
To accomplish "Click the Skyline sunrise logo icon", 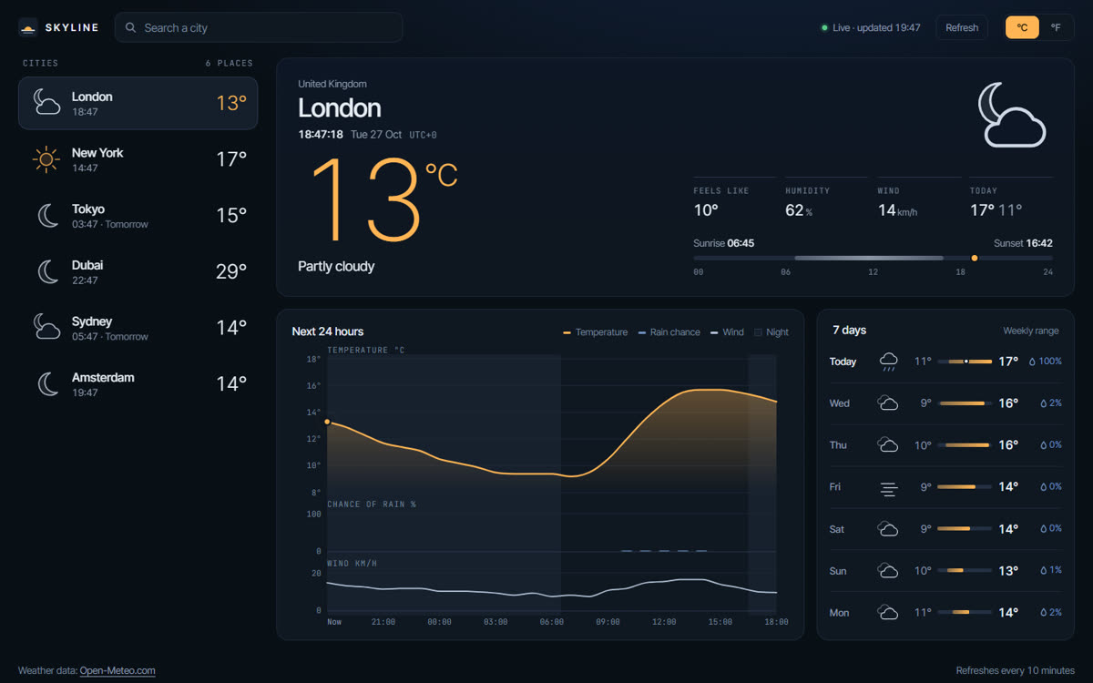I will (28, 28).
